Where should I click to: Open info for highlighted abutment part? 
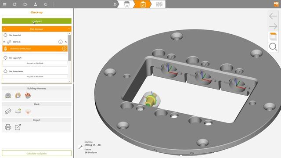click(x=64, y=49)
